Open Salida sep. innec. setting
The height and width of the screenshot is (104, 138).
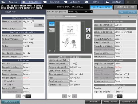pos(12,53)
